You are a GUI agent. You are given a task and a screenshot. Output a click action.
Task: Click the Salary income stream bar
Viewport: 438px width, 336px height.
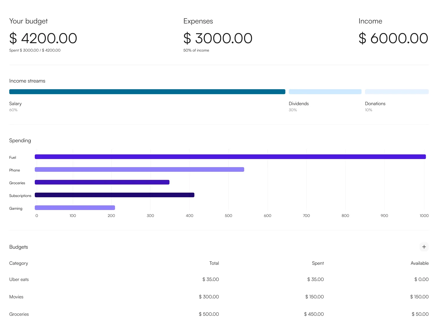147,92
